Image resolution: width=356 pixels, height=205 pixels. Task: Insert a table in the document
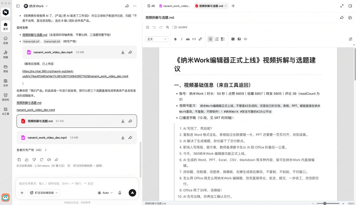233,39
